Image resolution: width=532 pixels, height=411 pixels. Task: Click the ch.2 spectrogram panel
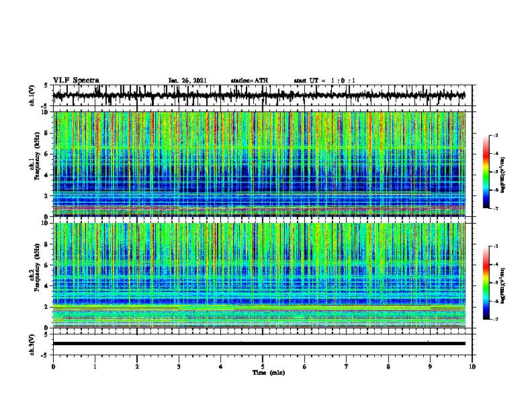tap(259, 275)
